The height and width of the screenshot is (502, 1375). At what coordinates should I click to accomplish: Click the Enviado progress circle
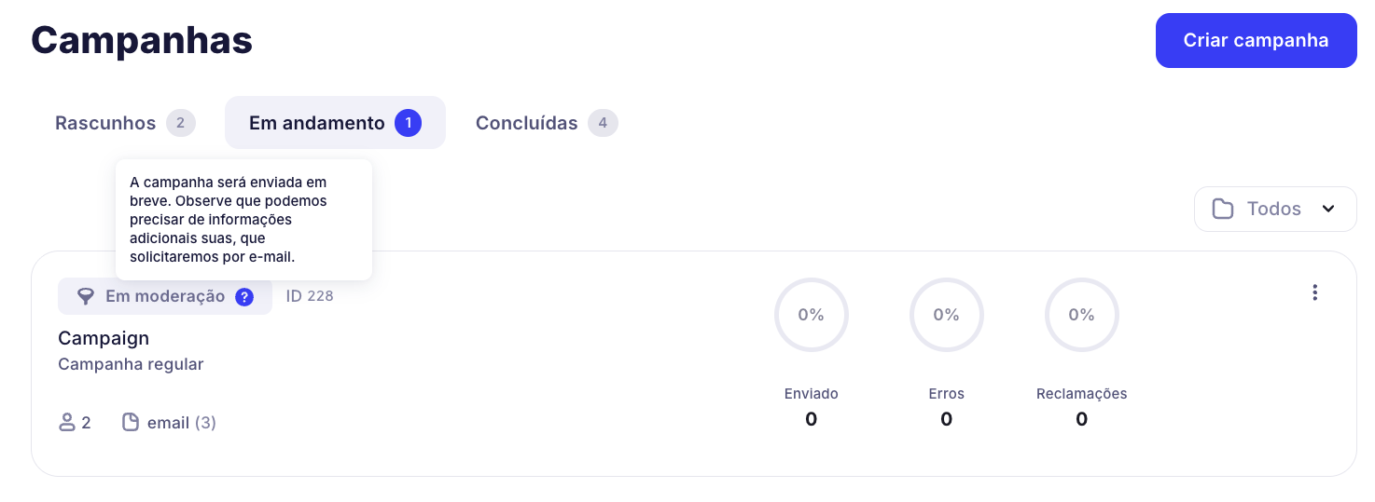811,315
